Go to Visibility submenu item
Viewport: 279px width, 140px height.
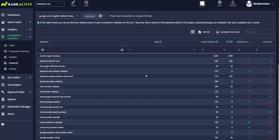13,57
